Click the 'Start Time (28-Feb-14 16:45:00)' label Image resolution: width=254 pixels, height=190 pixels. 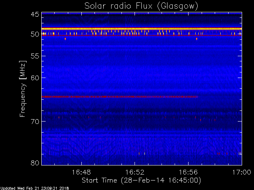(141, 180)
